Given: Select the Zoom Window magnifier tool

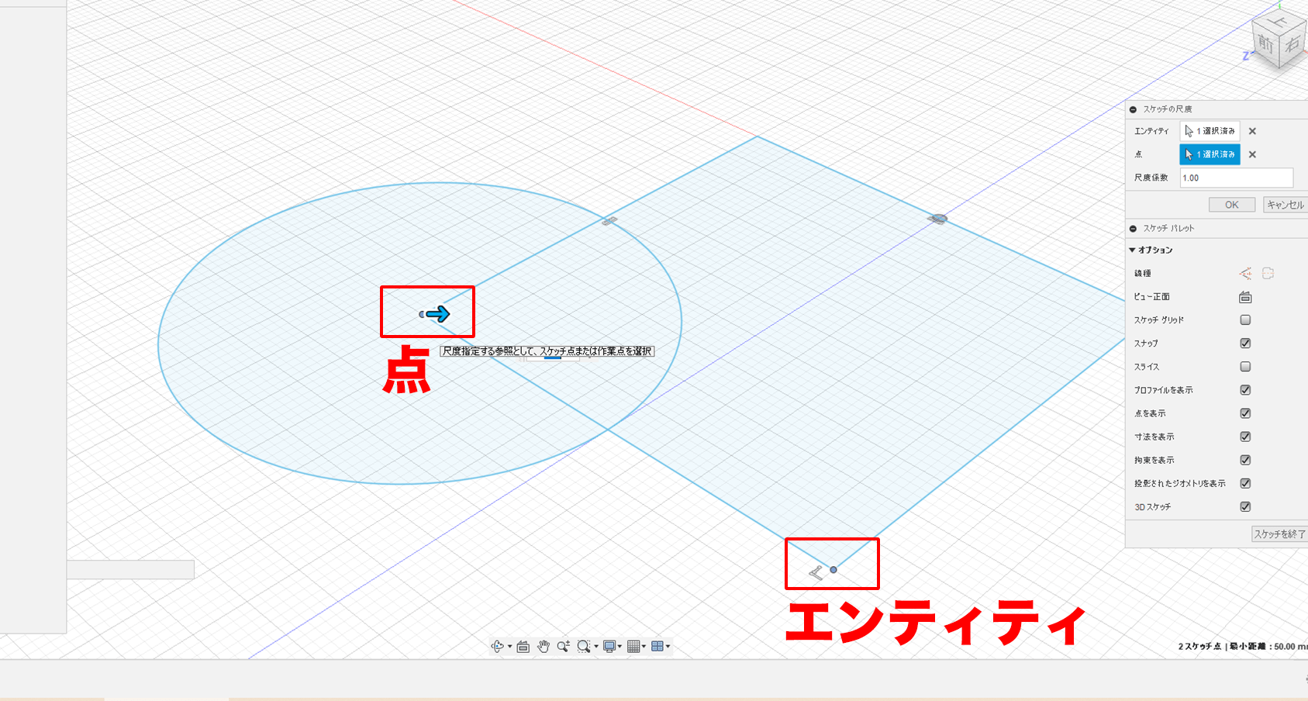Looking at the screenshot, I should pos(583,646).
